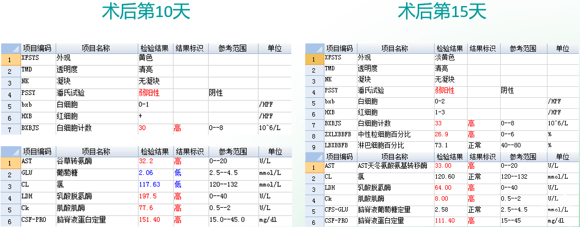This screenshot has width=580, height=227.
Task: Click the select-all corner of day 15 upper table
Action: pyautogui.click(x=314, y=48)
